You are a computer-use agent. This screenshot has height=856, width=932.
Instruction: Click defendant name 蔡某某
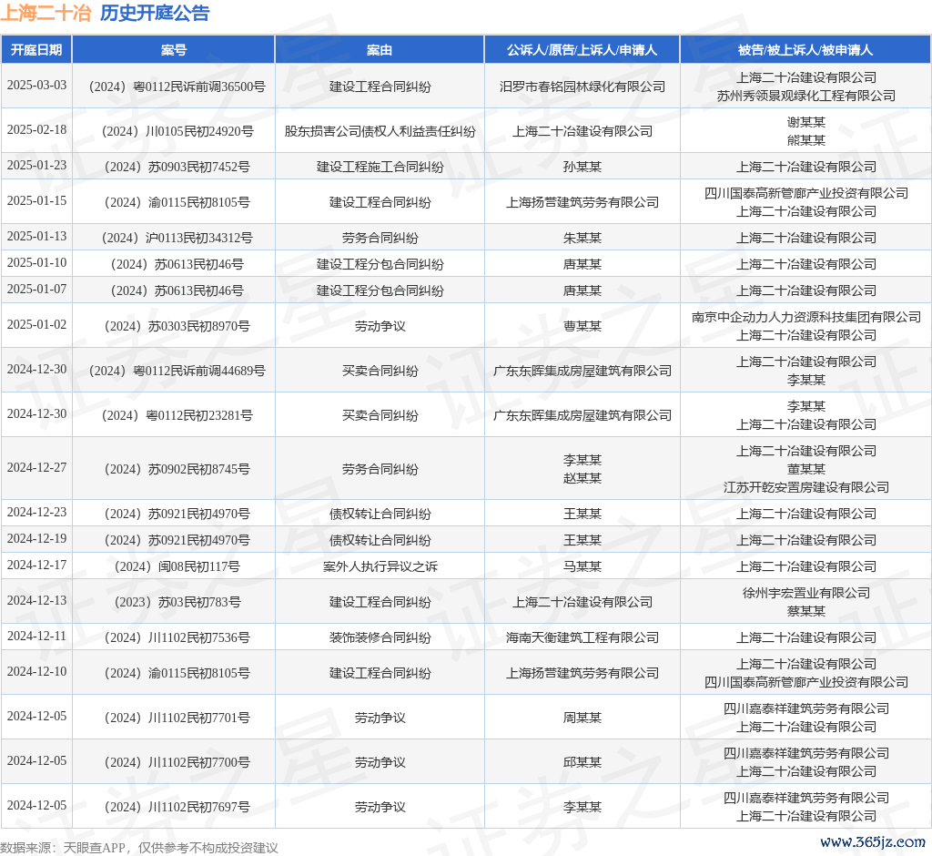point(806,612)
